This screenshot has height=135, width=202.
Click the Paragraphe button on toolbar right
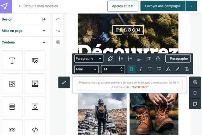point(178,59)
